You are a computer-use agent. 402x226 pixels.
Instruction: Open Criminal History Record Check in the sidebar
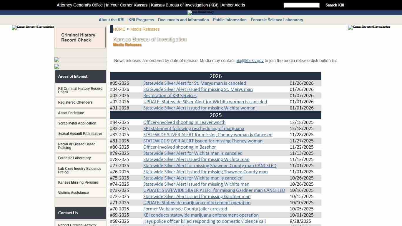[x=78, y=37]
